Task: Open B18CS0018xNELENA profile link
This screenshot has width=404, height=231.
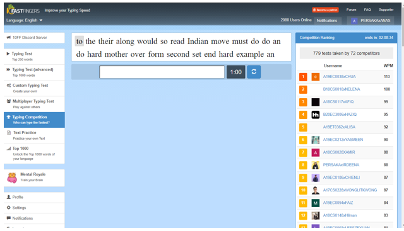Action: tap(342, 89)
